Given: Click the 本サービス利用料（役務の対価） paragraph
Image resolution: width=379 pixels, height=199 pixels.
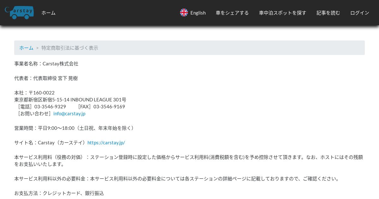Looking at the screenshot, I should point(189,160).
